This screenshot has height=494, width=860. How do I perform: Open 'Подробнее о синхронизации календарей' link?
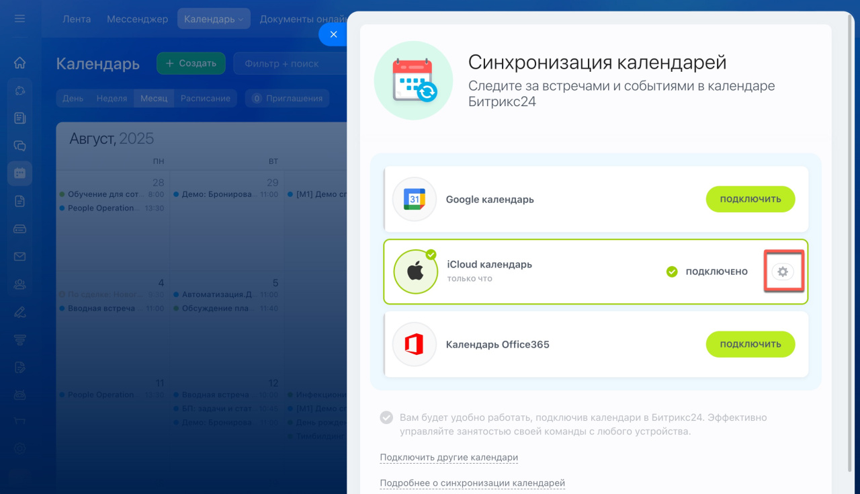click(x=472, y=483)
